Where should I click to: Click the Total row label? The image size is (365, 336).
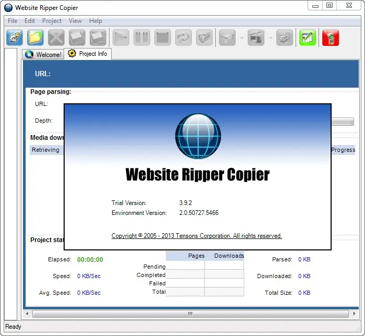159,292
